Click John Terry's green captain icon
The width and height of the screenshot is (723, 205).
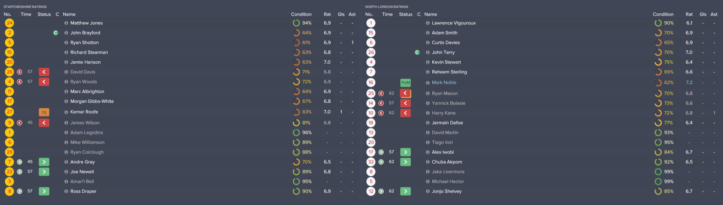(417, 52)
